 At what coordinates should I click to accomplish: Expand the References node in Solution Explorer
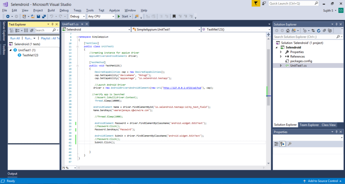281,57
